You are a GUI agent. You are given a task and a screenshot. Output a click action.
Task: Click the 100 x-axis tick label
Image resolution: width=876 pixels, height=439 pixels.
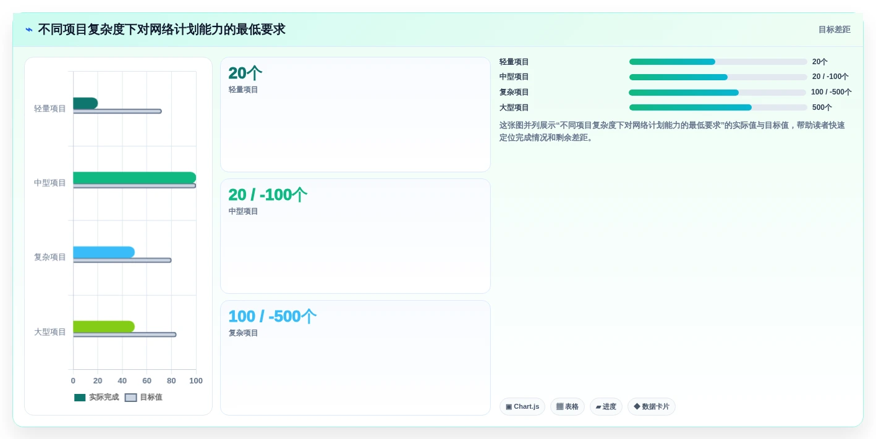pyautogui.click(x=196, y=380)
